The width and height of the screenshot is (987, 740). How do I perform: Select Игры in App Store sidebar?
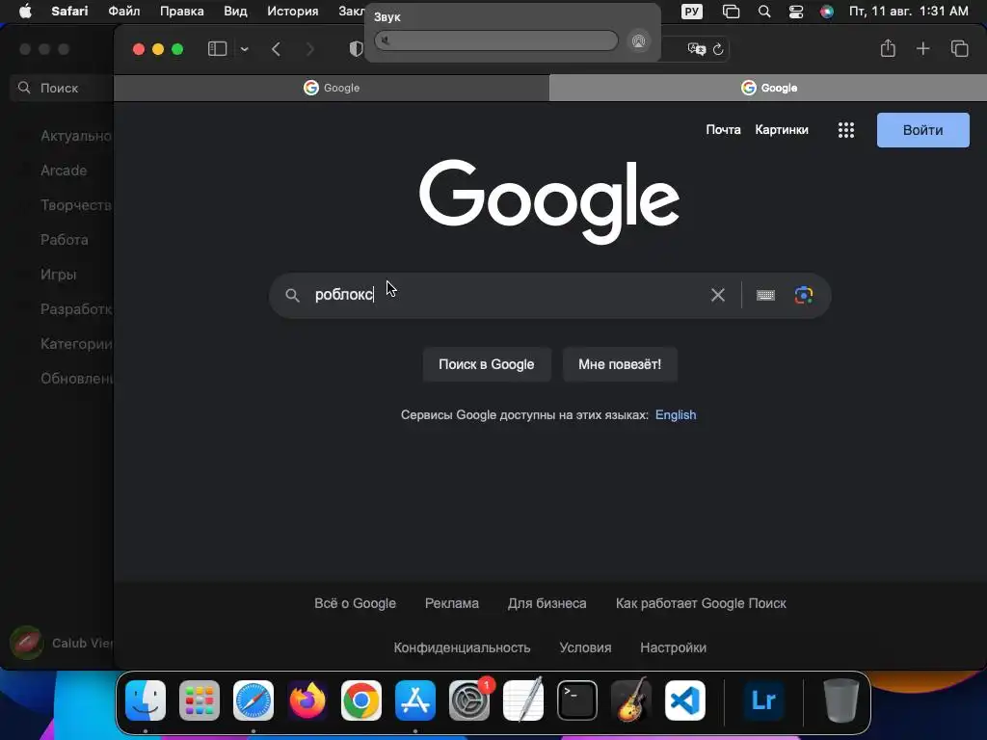click(59, 275)
